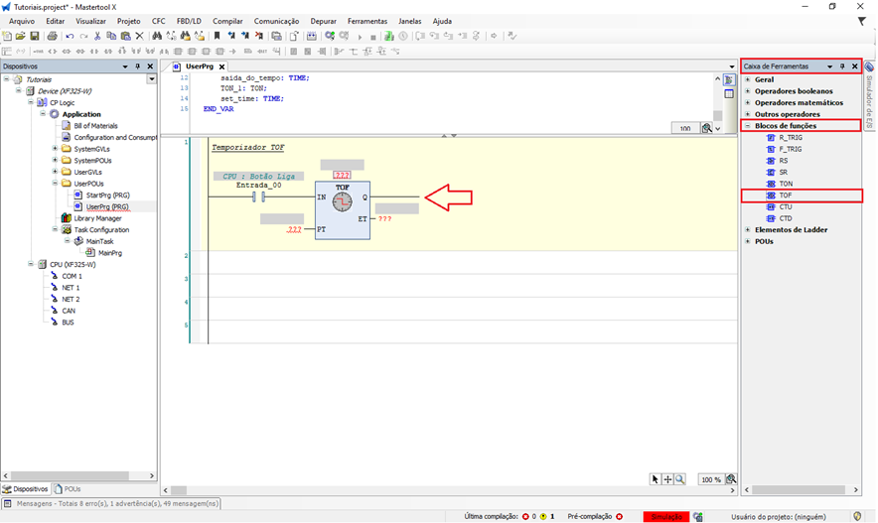Select the TON timer block in toolbox

[x=786, y=184]
